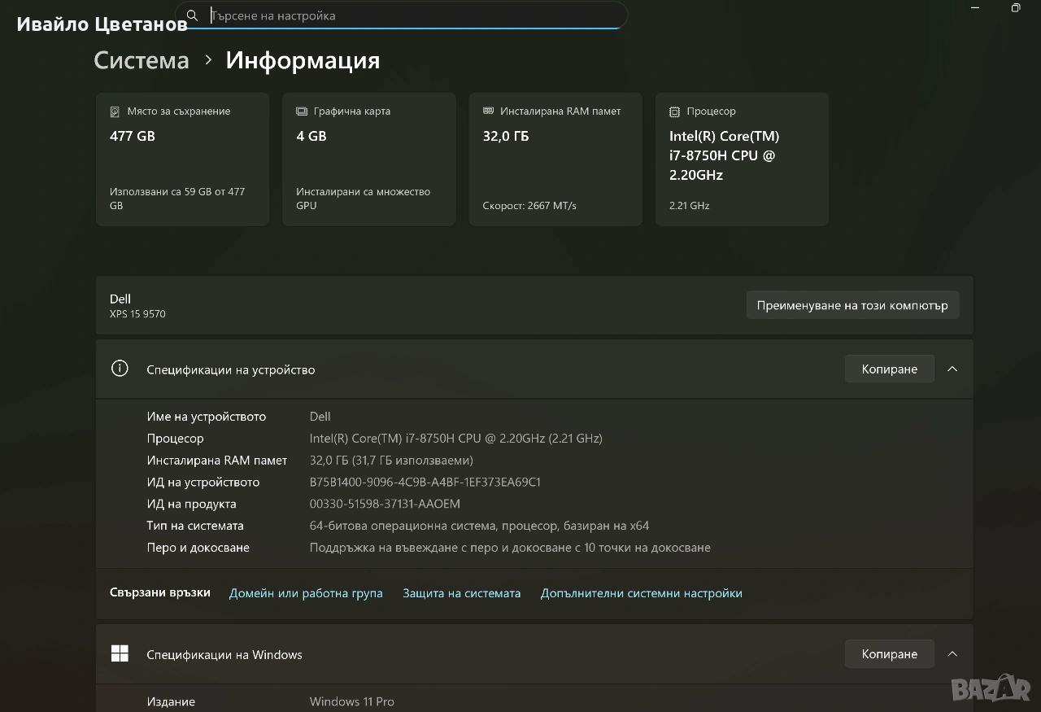The width and height of the screenshot is (1041, 712).
Task: Click the installed RAM memory icon
Action: (x=488, y=111)
